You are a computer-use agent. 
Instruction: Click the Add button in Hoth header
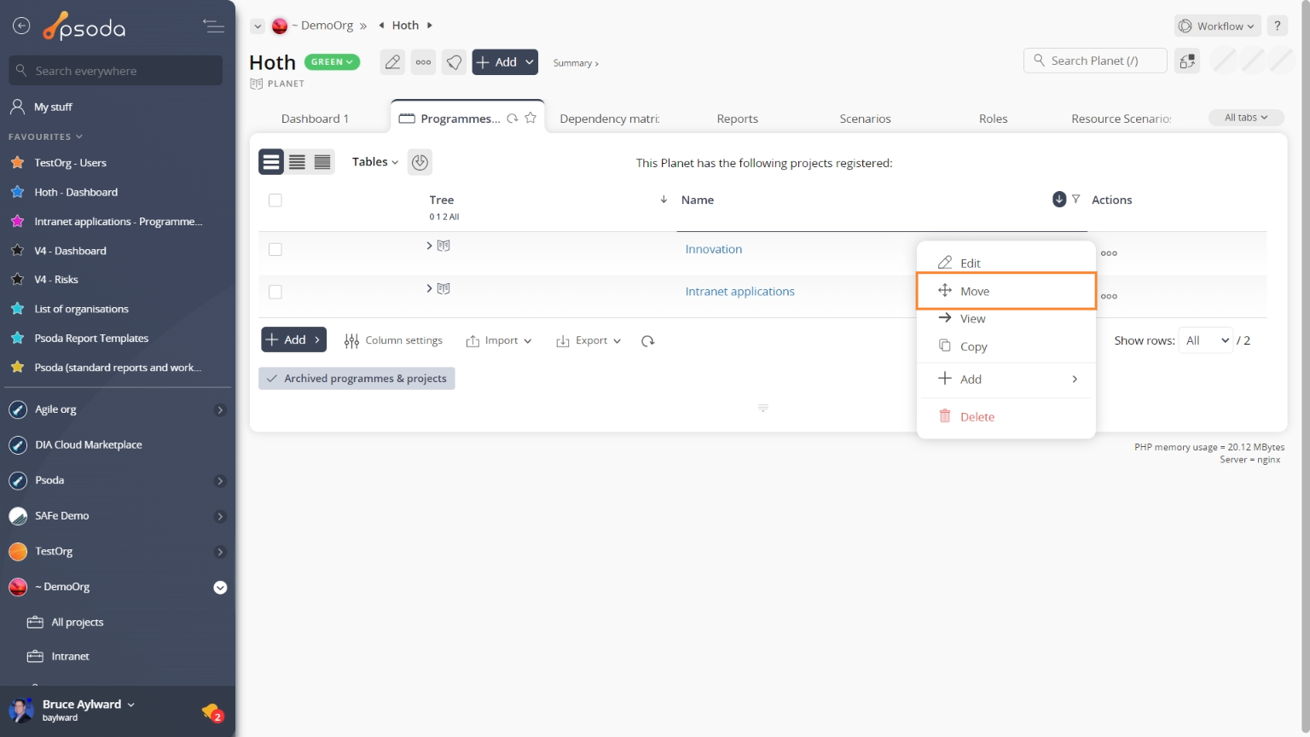[505, 62]
